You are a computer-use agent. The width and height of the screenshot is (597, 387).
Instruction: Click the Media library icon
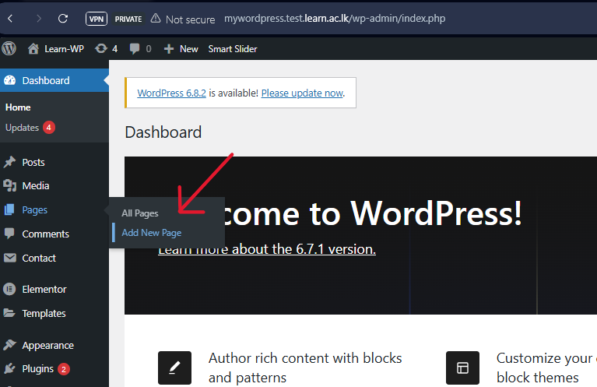point(9,186)
